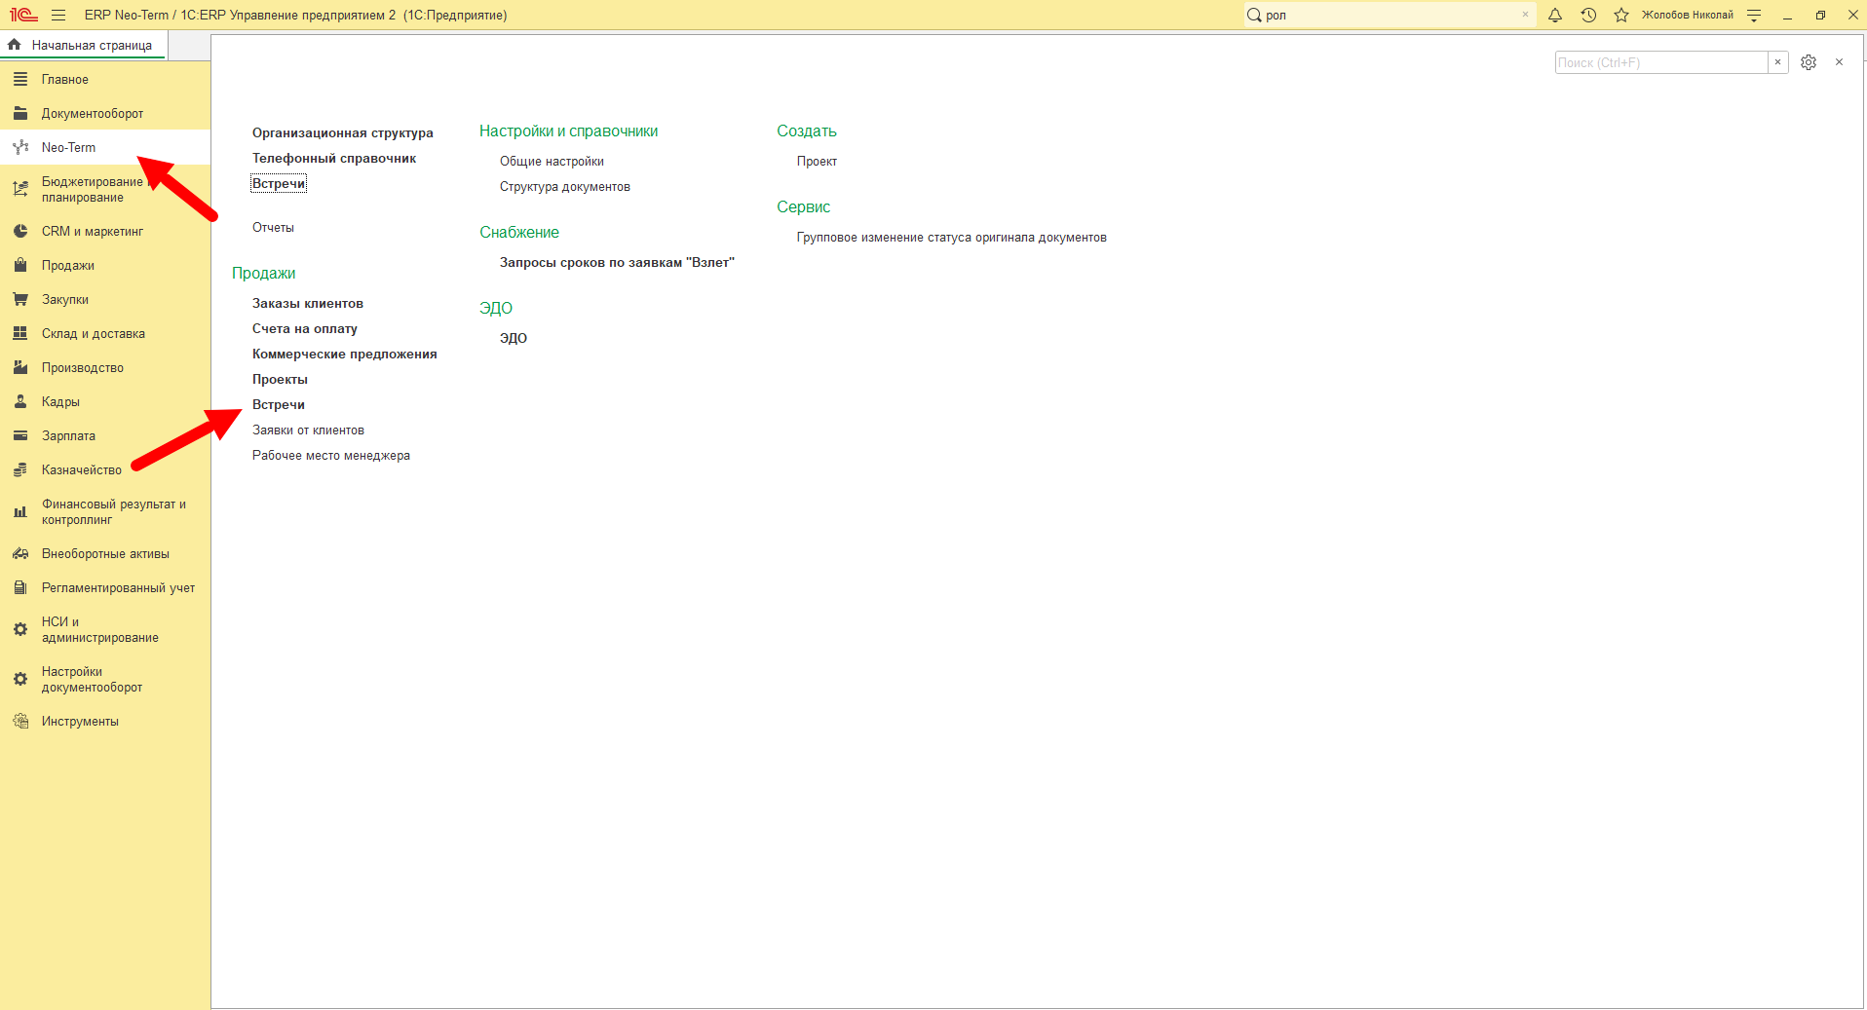Click the home icon on Начальная страница
The width and height of the screenshot is (1867, 1010).
click(x=15, y=45)
